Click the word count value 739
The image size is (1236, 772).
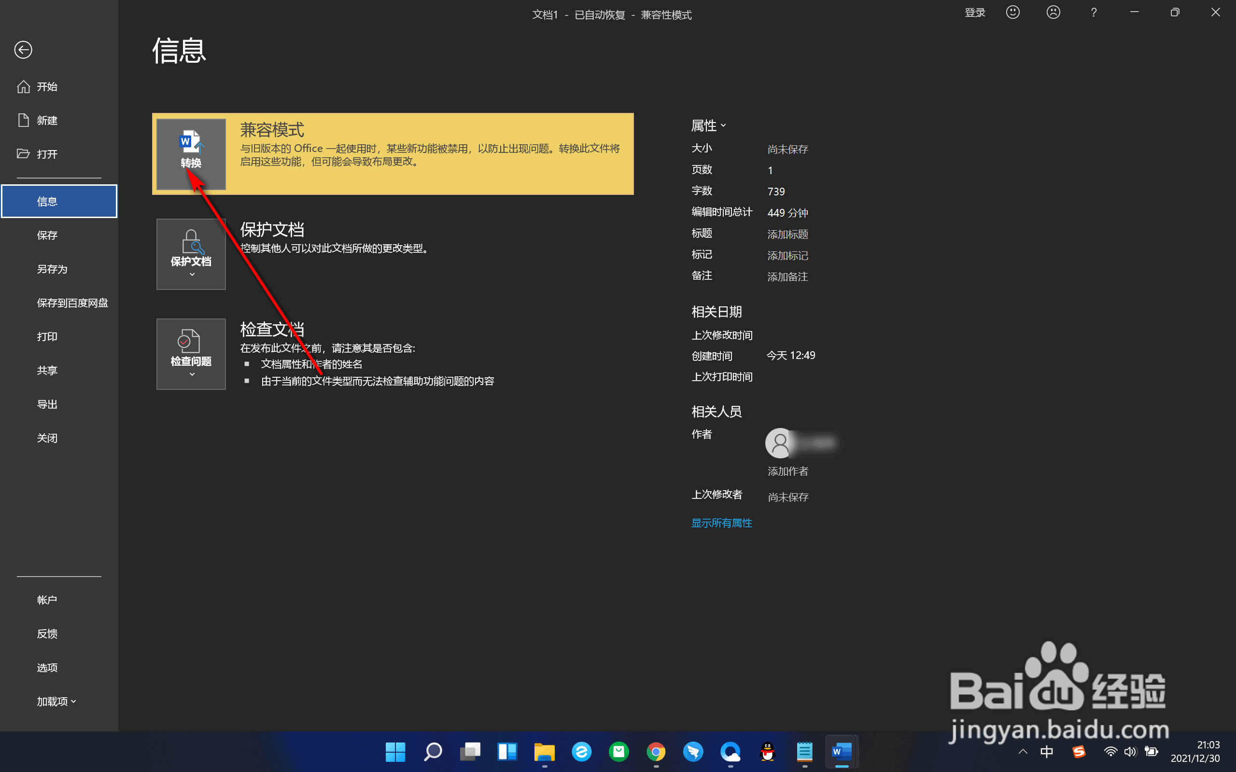click(776, 192)
